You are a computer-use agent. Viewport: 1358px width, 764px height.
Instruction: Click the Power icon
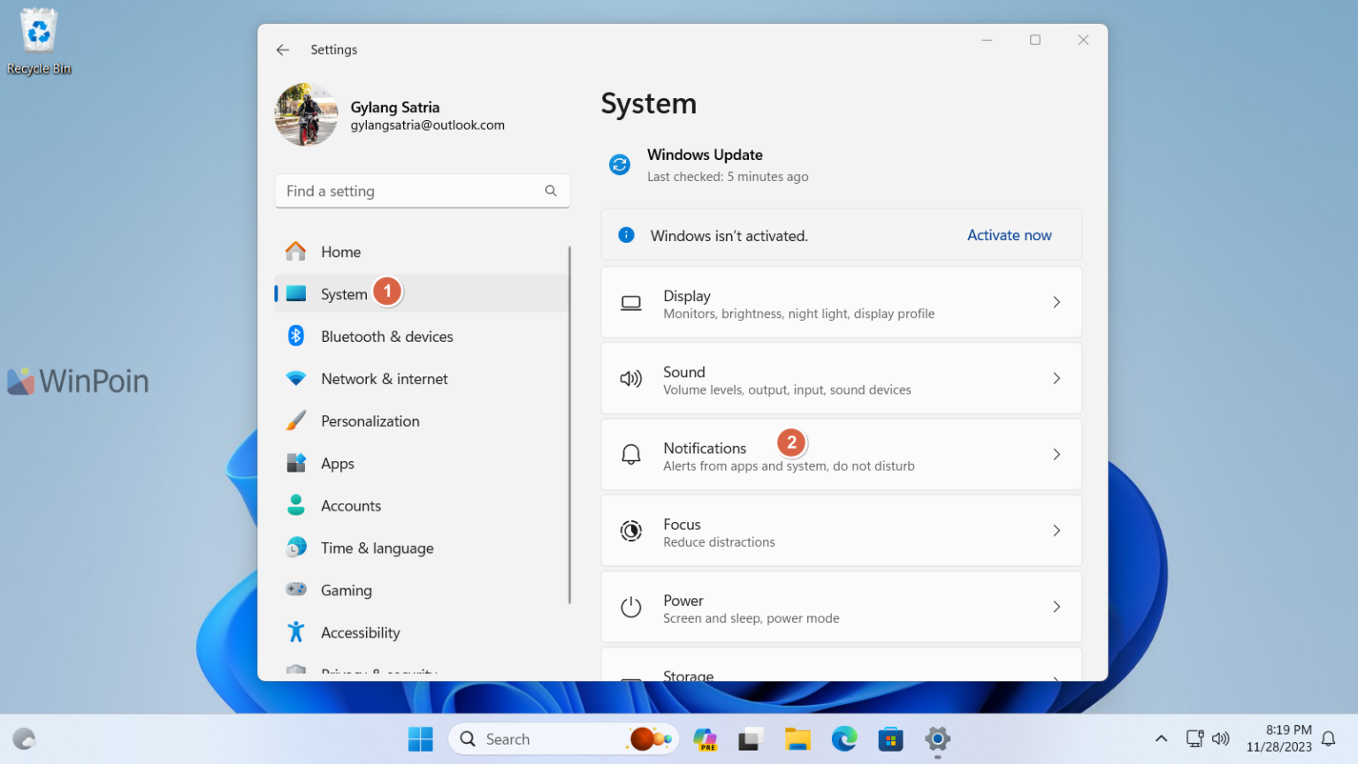tap(630, 607)
